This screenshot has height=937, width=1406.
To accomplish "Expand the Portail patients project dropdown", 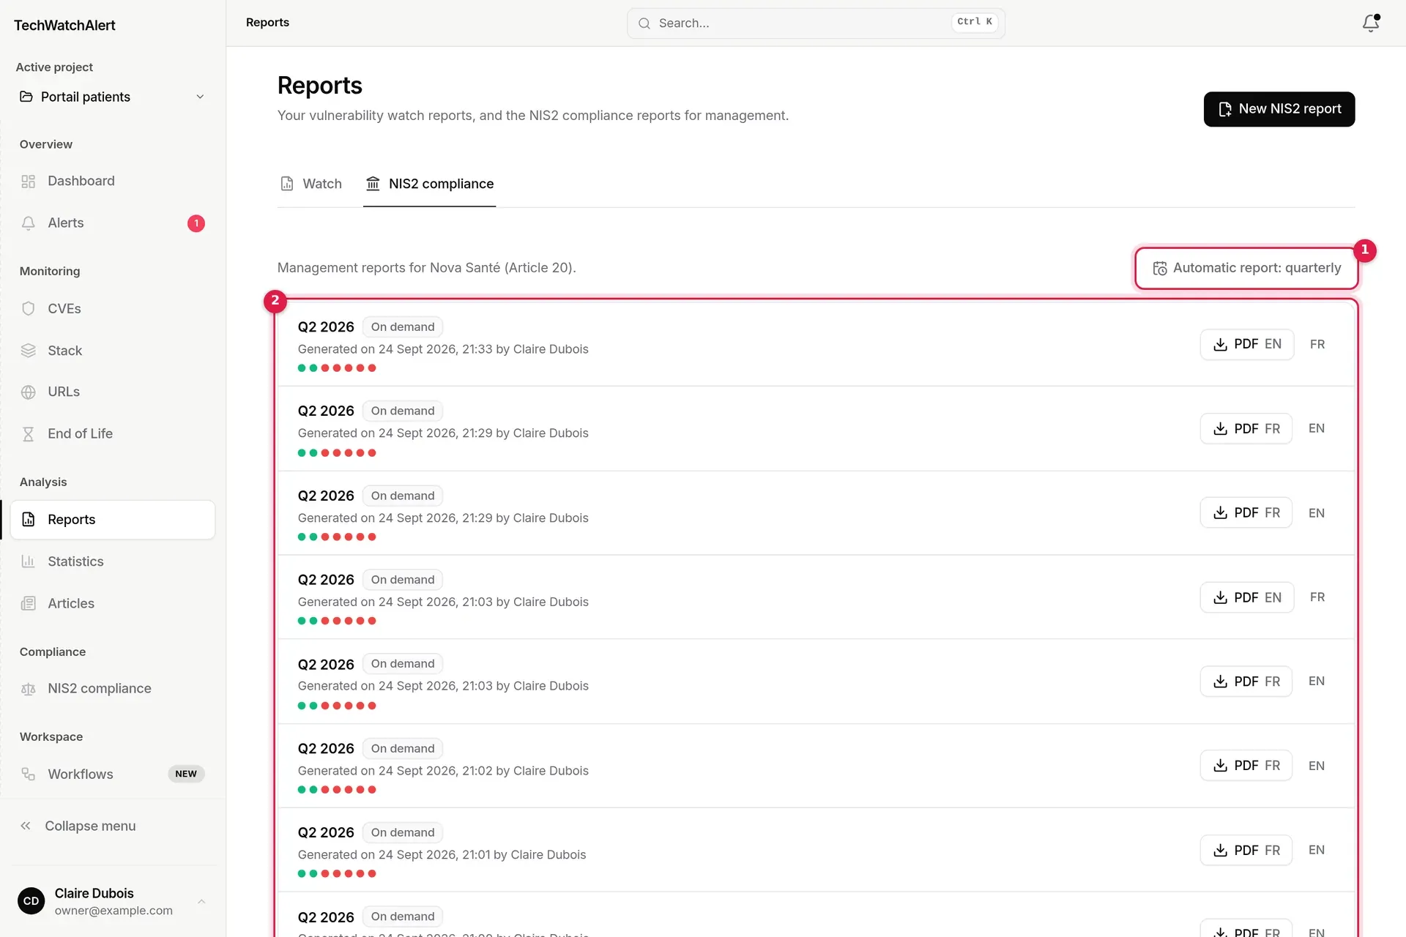I will pos(200,97).
